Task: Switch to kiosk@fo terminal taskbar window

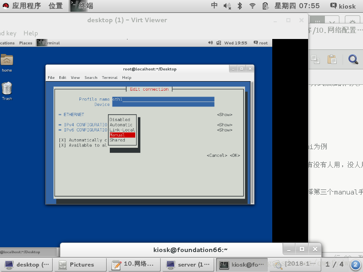Action: pos(242,265)
